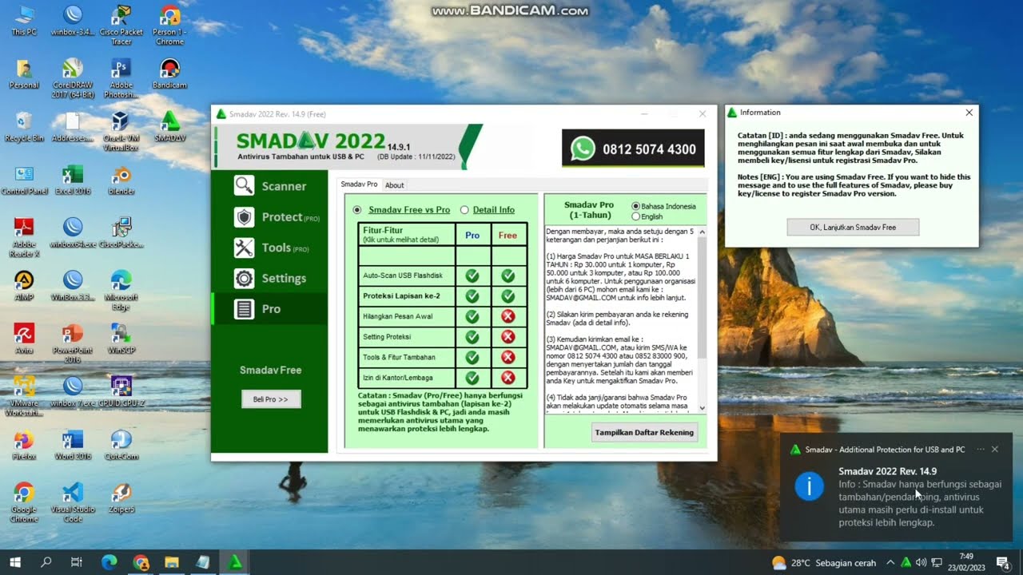Click Hilangkan Pesan Awal feature row

pyautogui.click(x=406, y=316)
